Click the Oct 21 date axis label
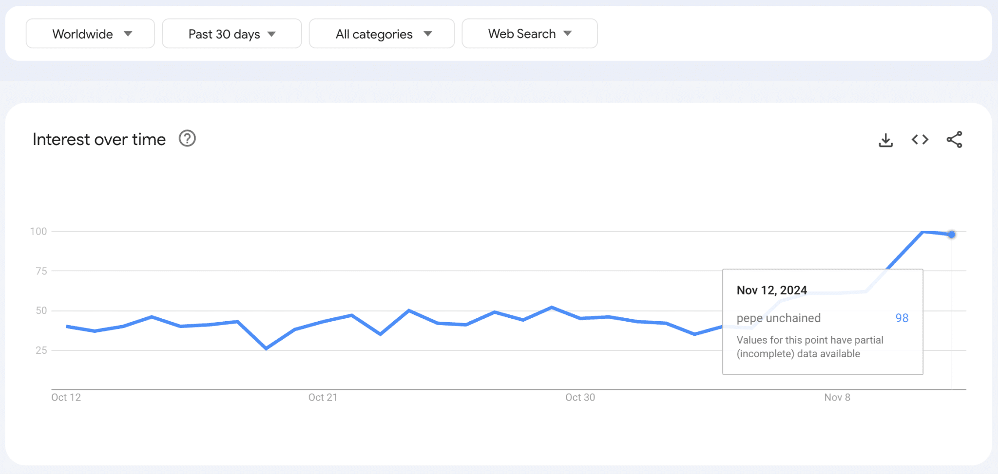Image resolution: width=998 pixels, height=474 pixels. pyautogui.click(x=323, y=398)
